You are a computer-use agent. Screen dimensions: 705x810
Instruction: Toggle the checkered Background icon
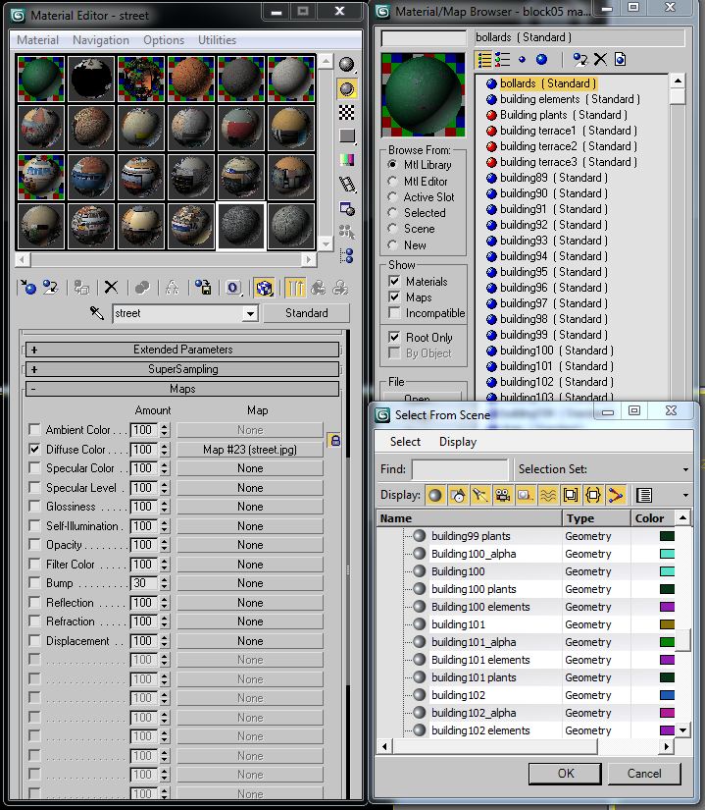pos(346,112)
